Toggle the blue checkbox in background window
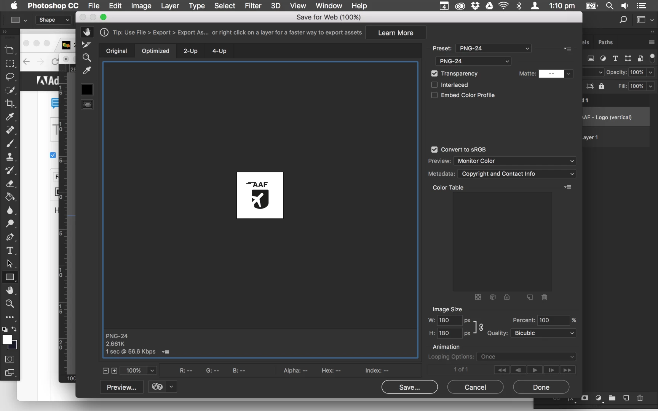 (53, 155)
